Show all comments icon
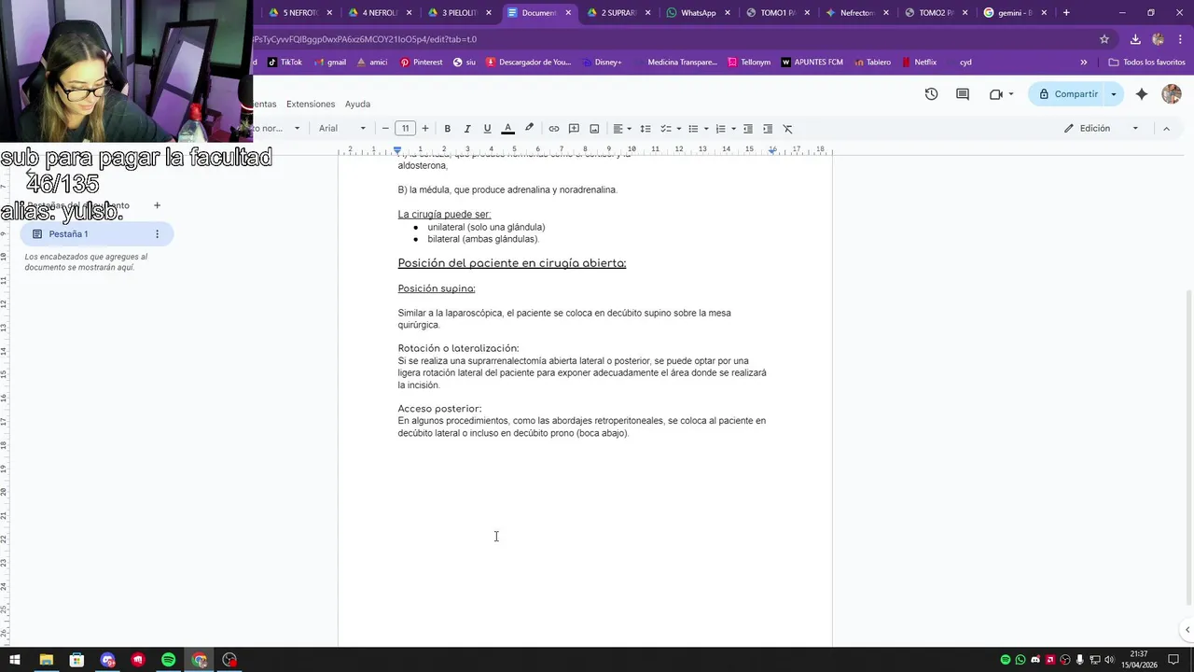Viewport: 1194px width, 672px height. point(963,94)
